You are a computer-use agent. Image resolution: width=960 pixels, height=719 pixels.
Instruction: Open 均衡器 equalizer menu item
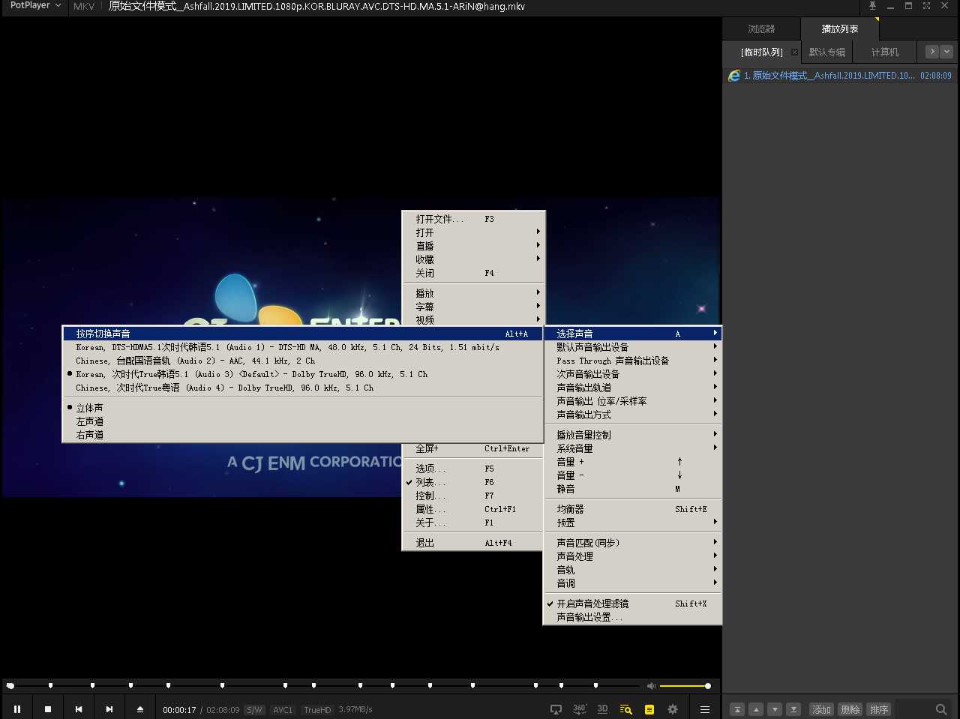[632, 509]
